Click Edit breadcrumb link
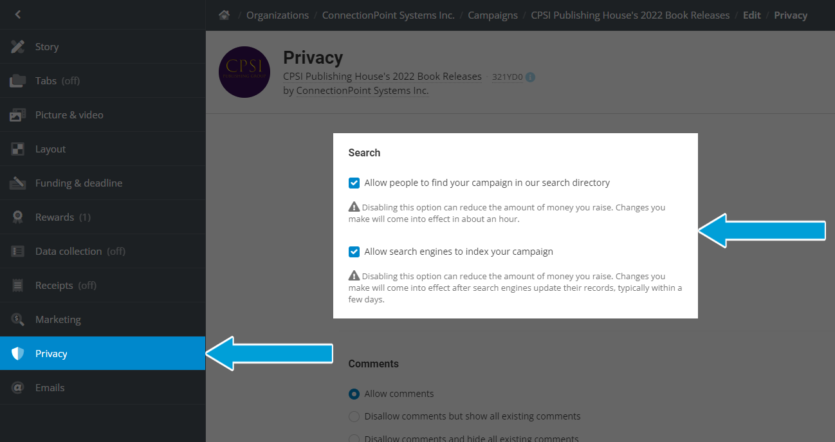This screenshot has width=835, height=442. coord(752,15)
